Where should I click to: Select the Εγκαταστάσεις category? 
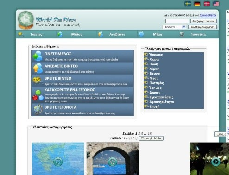tap(161, 97)
